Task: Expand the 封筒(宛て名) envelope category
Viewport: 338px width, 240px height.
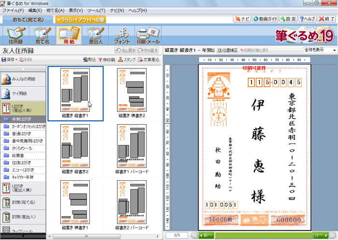Action: click(23, 200)
